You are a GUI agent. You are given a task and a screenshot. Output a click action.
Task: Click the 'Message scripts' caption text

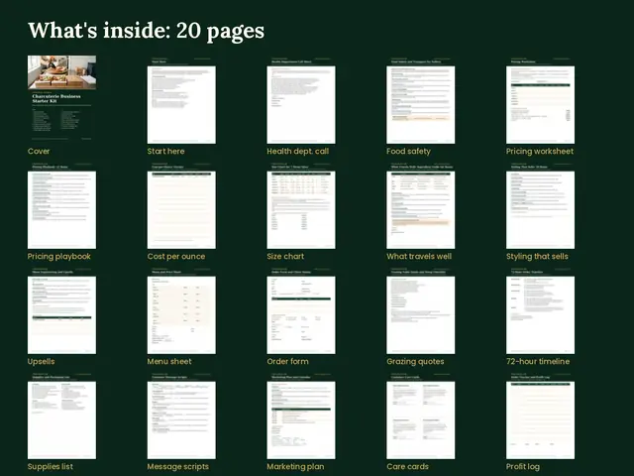tap(178, 467)
